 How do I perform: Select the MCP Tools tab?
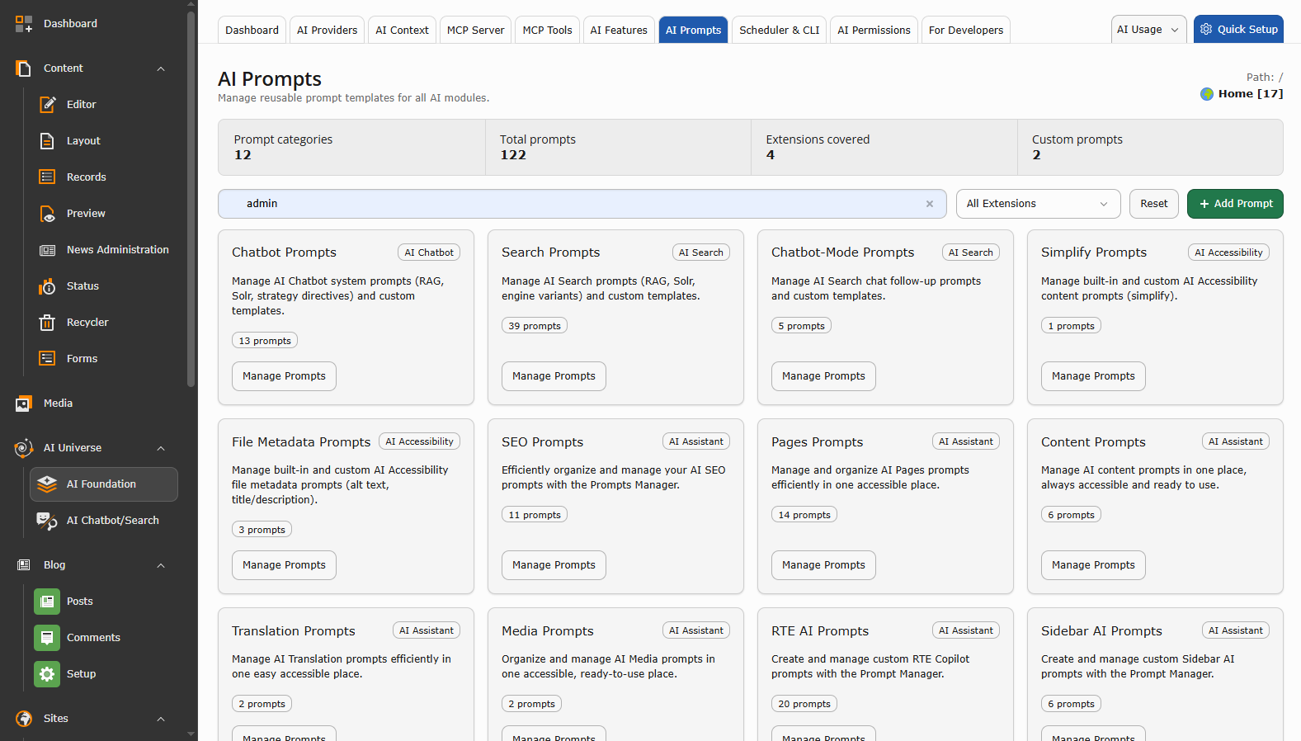[x=548, y=31]
